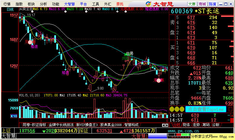Click the first yellow circle icon
This screenshot has height=140, width=235.
(172, 109)
